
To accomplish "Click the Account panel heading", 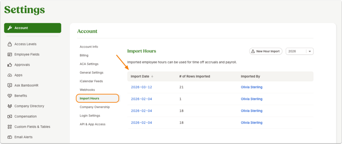I will pos(87,31).
